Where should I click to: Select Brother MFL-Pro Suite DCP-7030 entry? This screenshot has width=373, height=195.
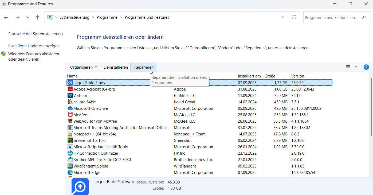point(102,159)
